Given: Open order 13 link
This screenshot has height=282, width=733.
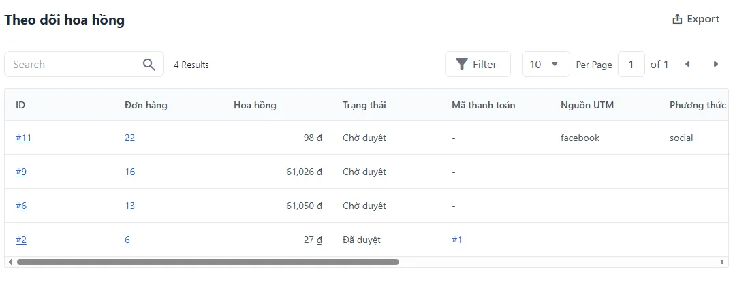Looking at the screenshot, I should (130, 206).
